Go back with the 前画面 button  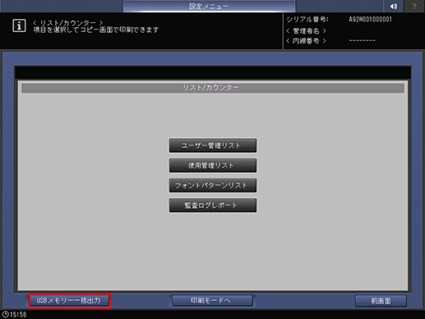[x=381, y=301]
